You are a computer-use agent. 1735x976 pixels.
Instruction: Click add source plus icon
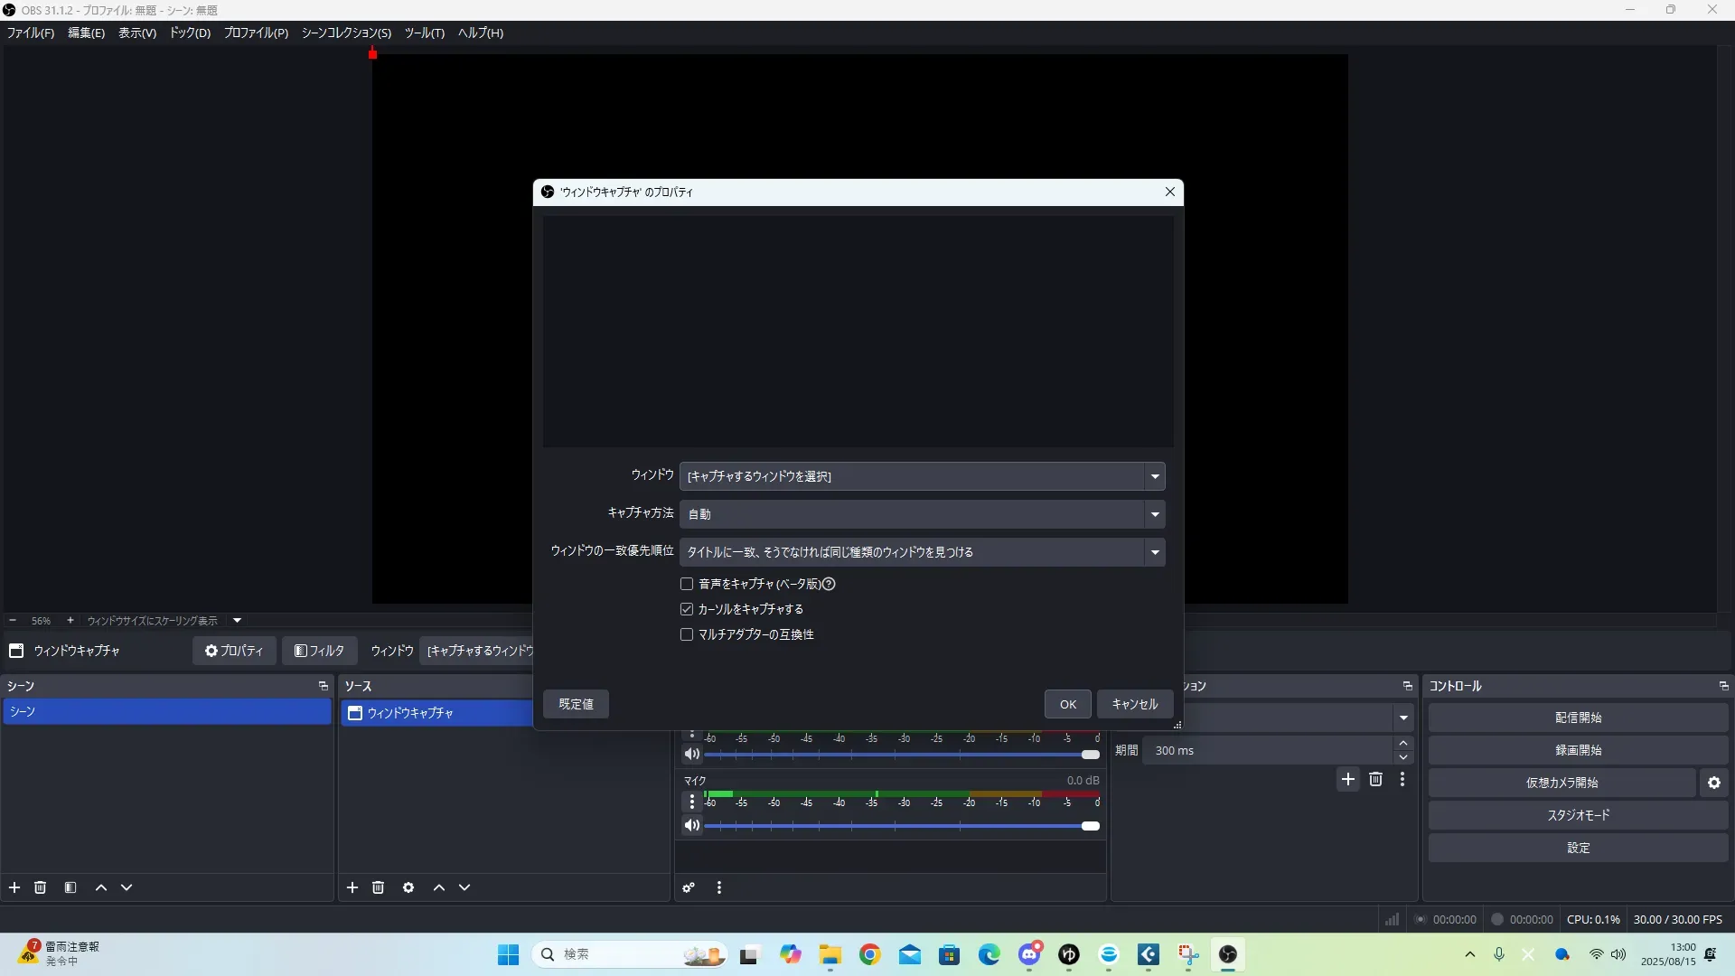tap(352, 887)
